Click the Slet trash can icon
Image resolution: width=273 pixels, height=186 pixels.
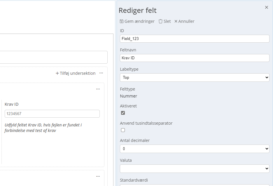160,21
